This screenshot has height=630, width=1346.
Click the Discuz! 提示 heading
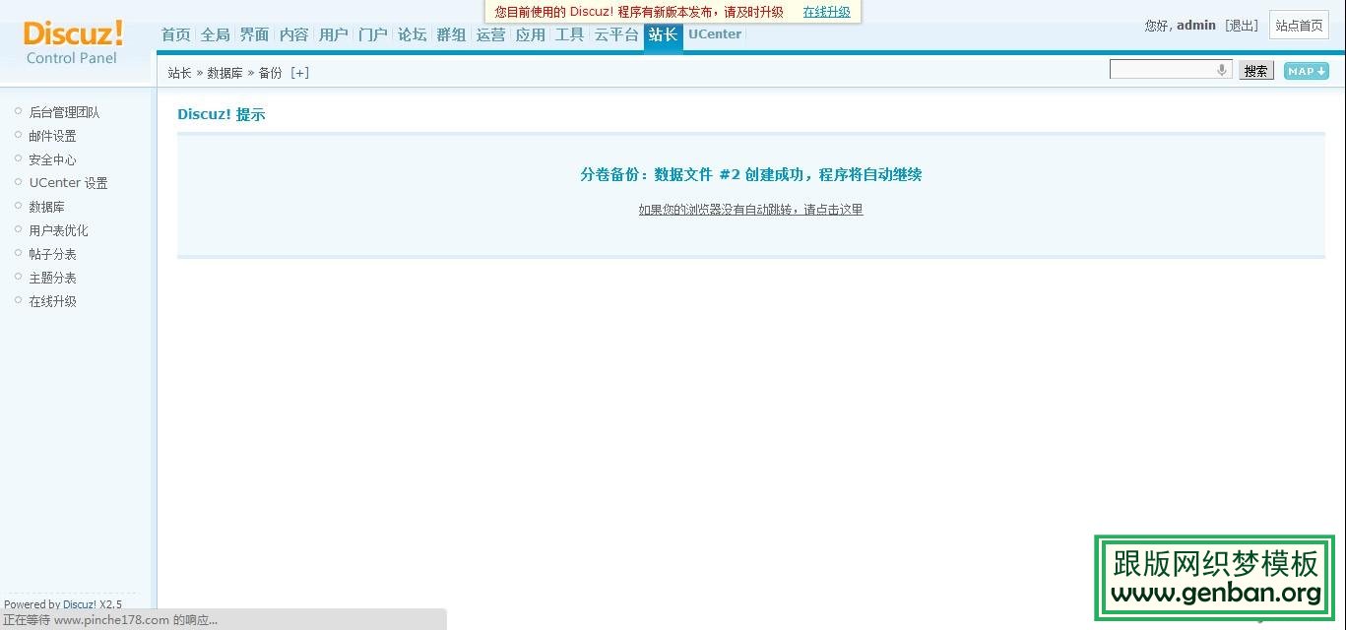(x=222, y=114)
